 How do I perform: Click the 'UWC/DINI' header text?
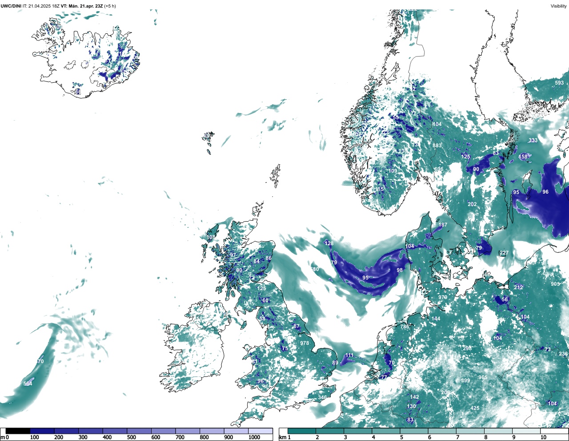(11, 6)
